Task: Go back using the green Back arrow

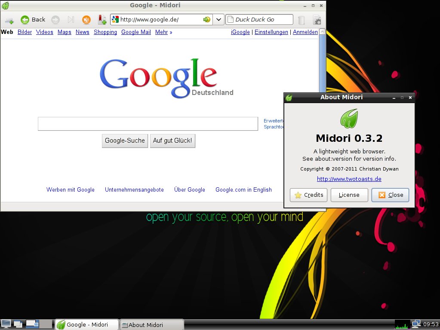Action: coord(25,20)
